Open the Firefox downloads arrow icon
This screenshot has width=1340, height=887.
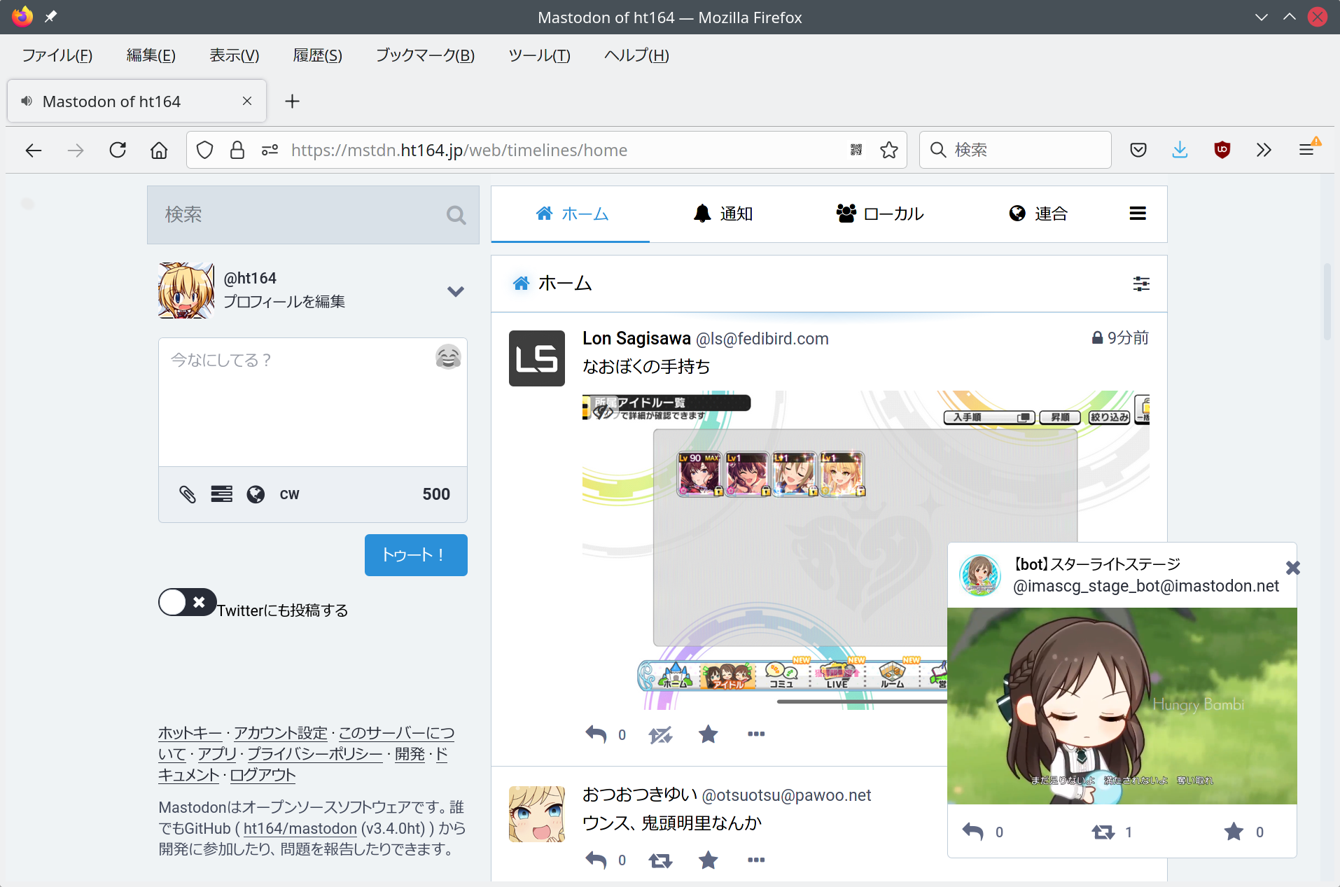pos(1180,150)
